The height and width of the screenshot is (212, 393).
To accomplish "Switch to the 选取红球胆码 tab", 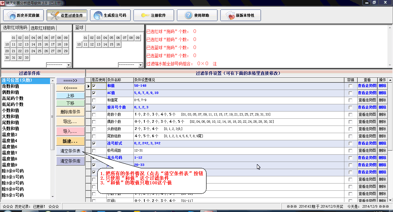I will [x=43, y=28].
